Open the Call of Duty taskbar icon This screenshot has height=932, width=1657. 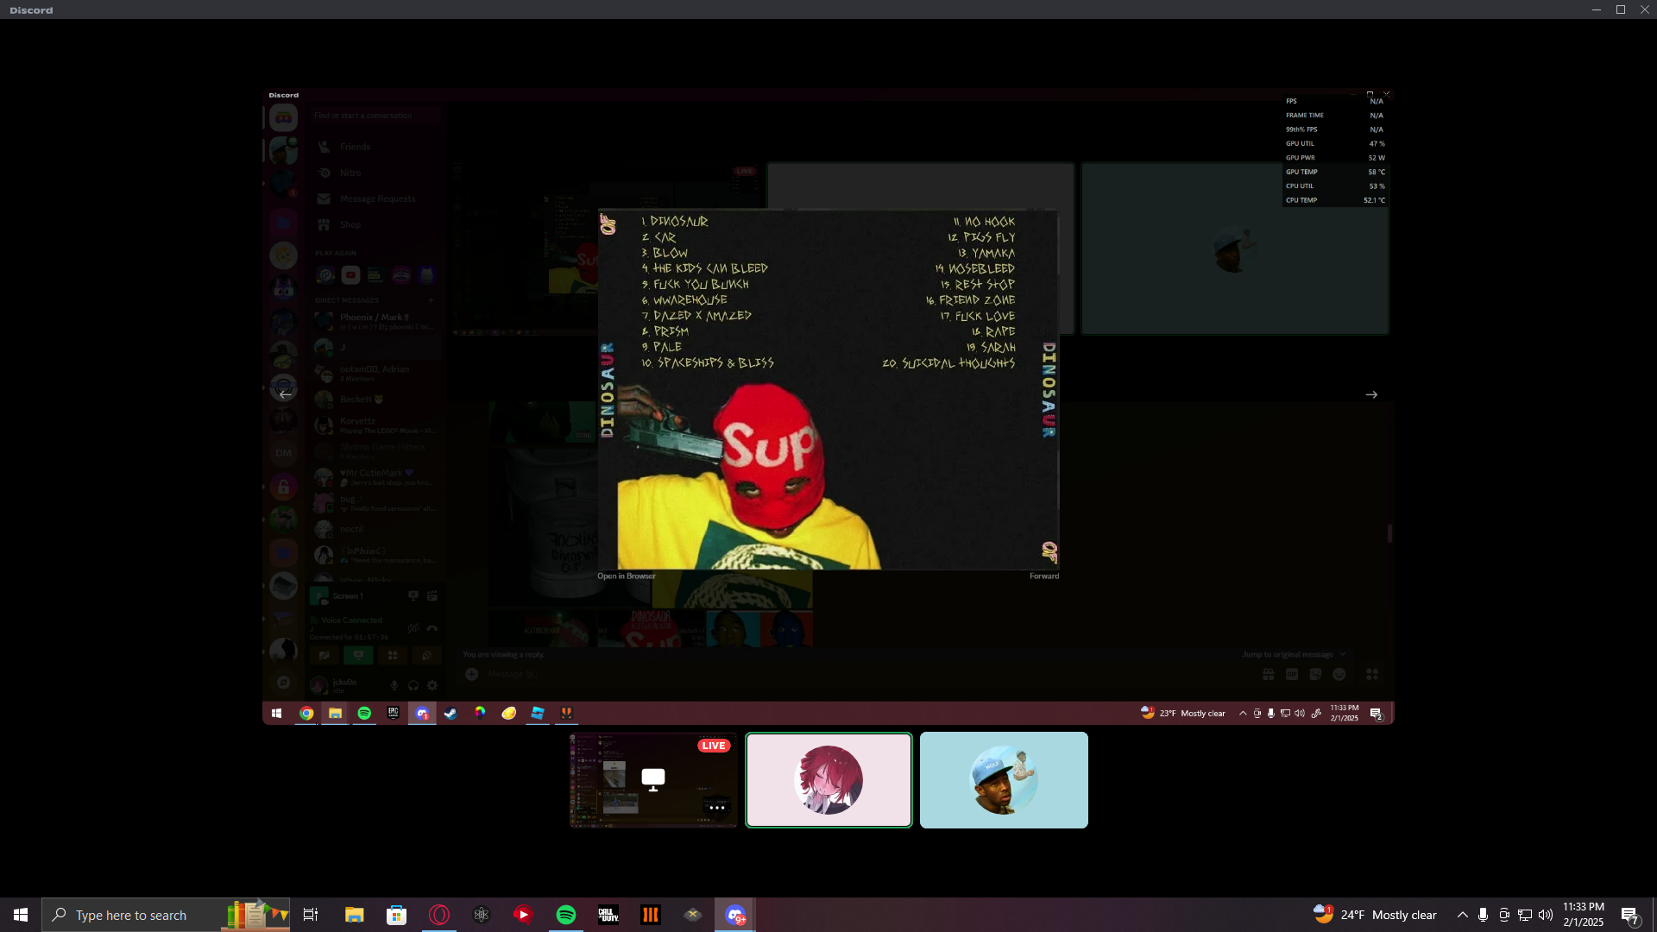coord(608,915)
